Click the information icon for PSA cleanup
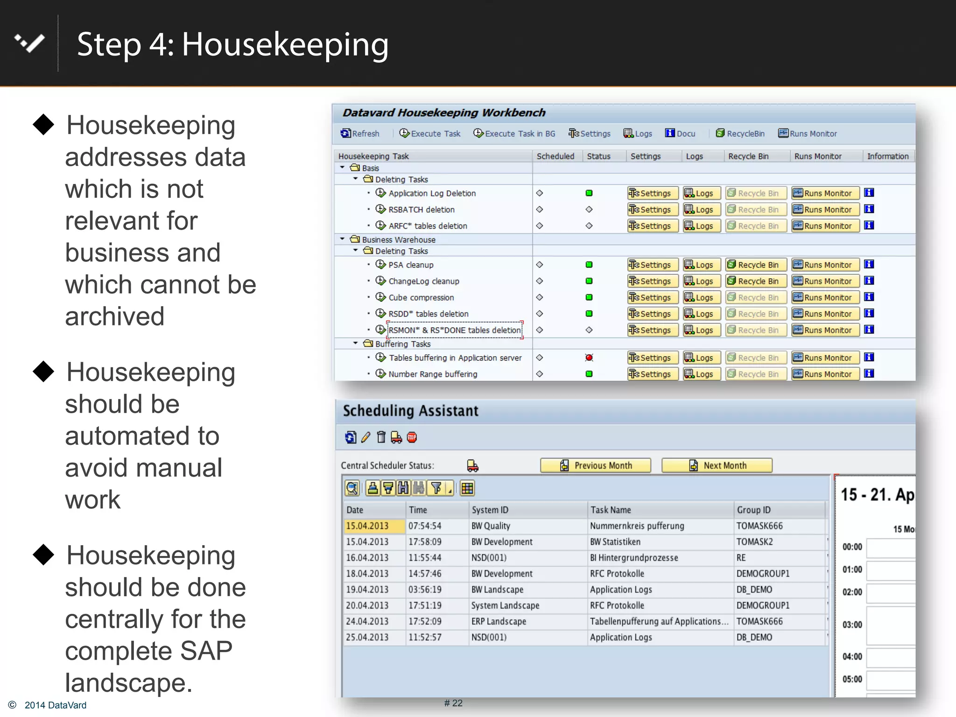 [869, 264]
